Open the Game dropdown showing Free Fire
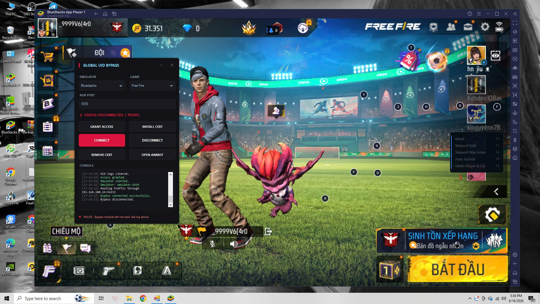540x304 pixels. 152,86
